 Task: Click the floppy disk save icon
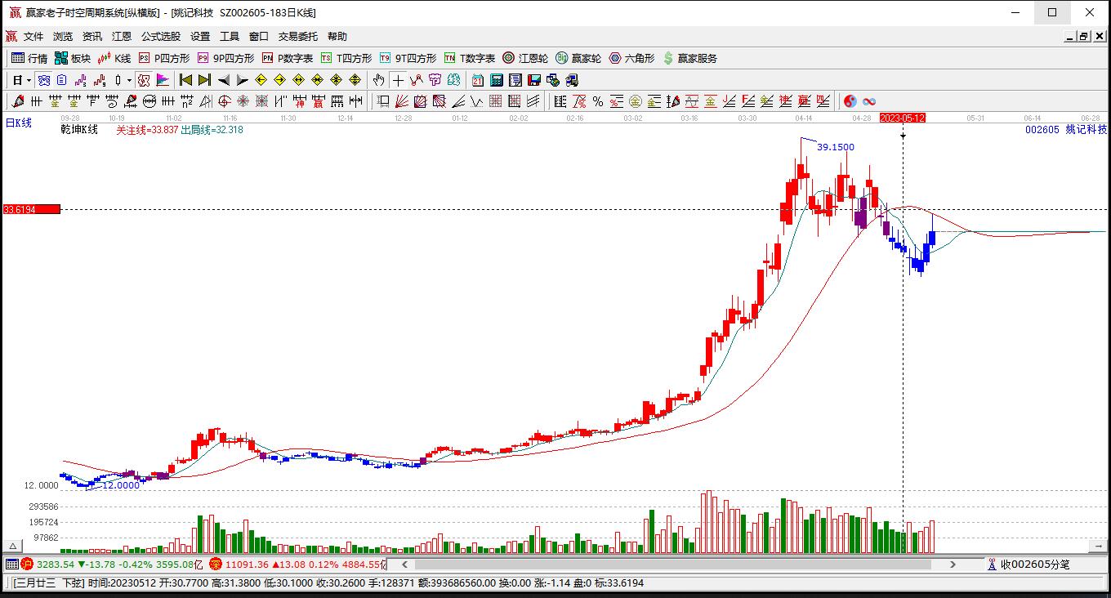click(x=534, y=80)
